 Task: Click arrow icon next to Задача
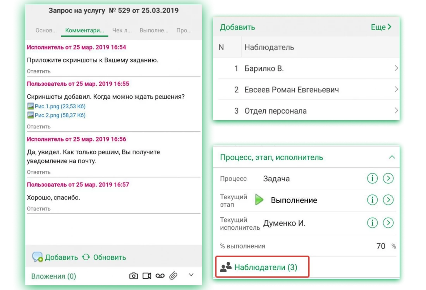point(388,178)
